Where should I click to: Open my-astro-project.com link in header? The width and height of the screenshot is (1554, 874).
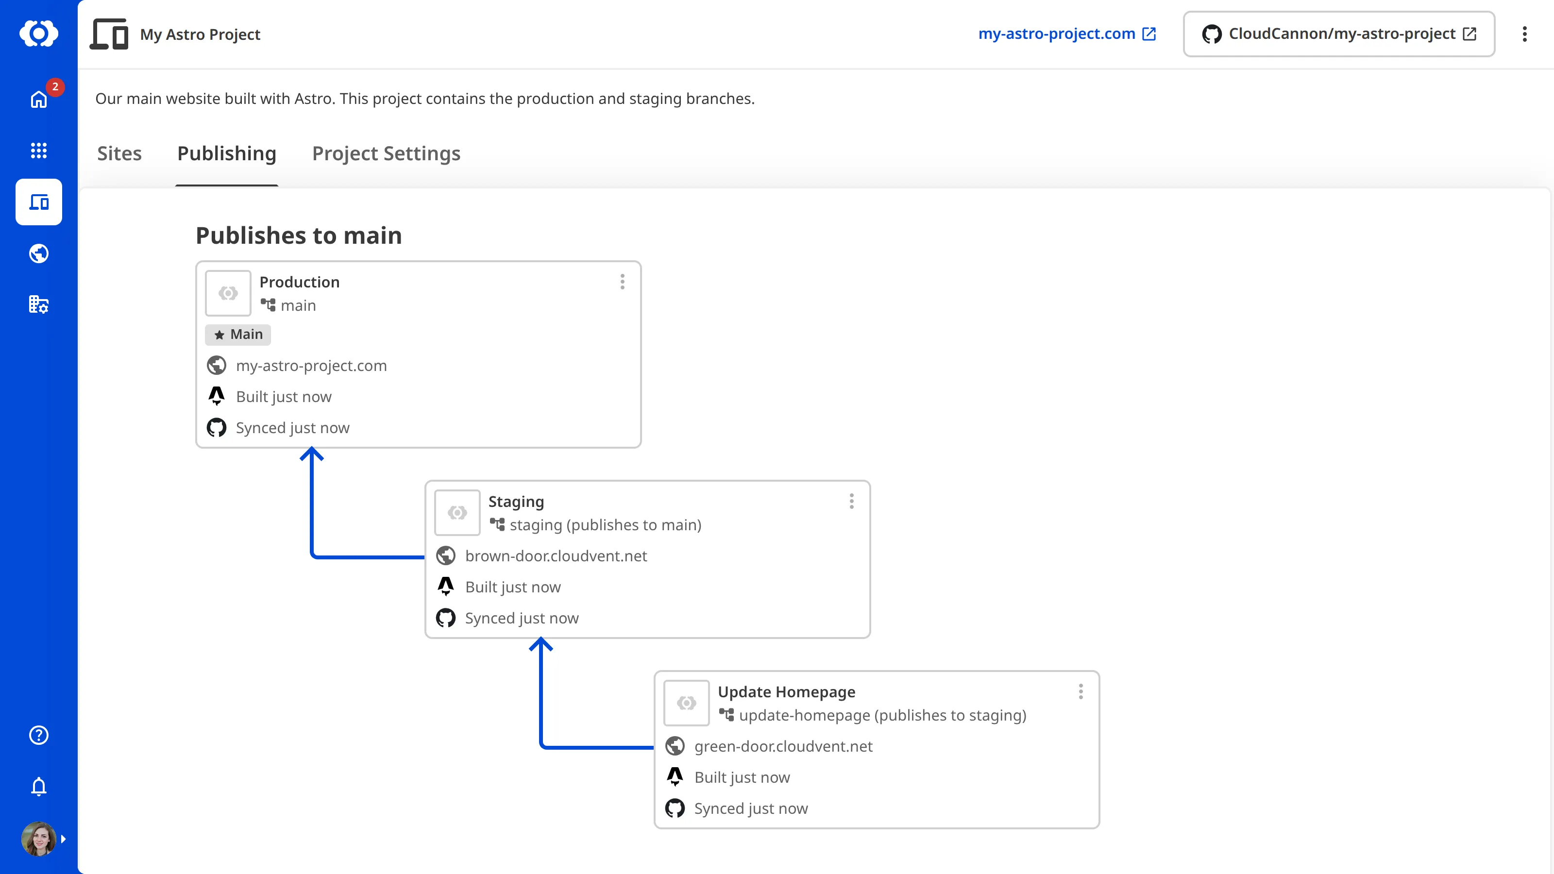pyautogui.click(x=1066, y=34)
